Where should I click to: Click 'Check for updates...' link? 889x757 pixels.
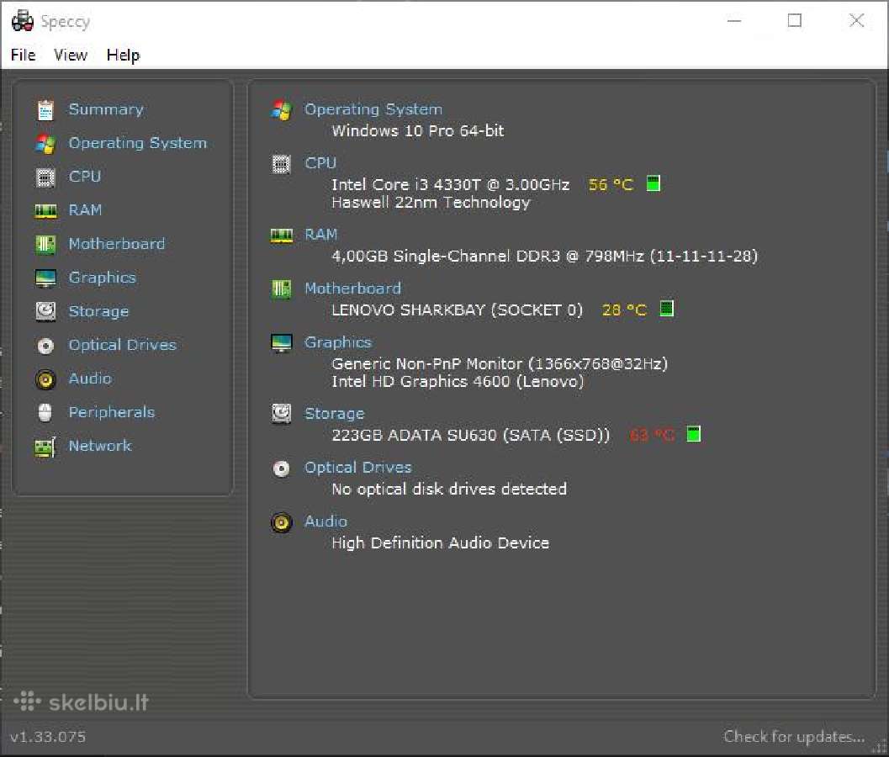pos(794,737)
